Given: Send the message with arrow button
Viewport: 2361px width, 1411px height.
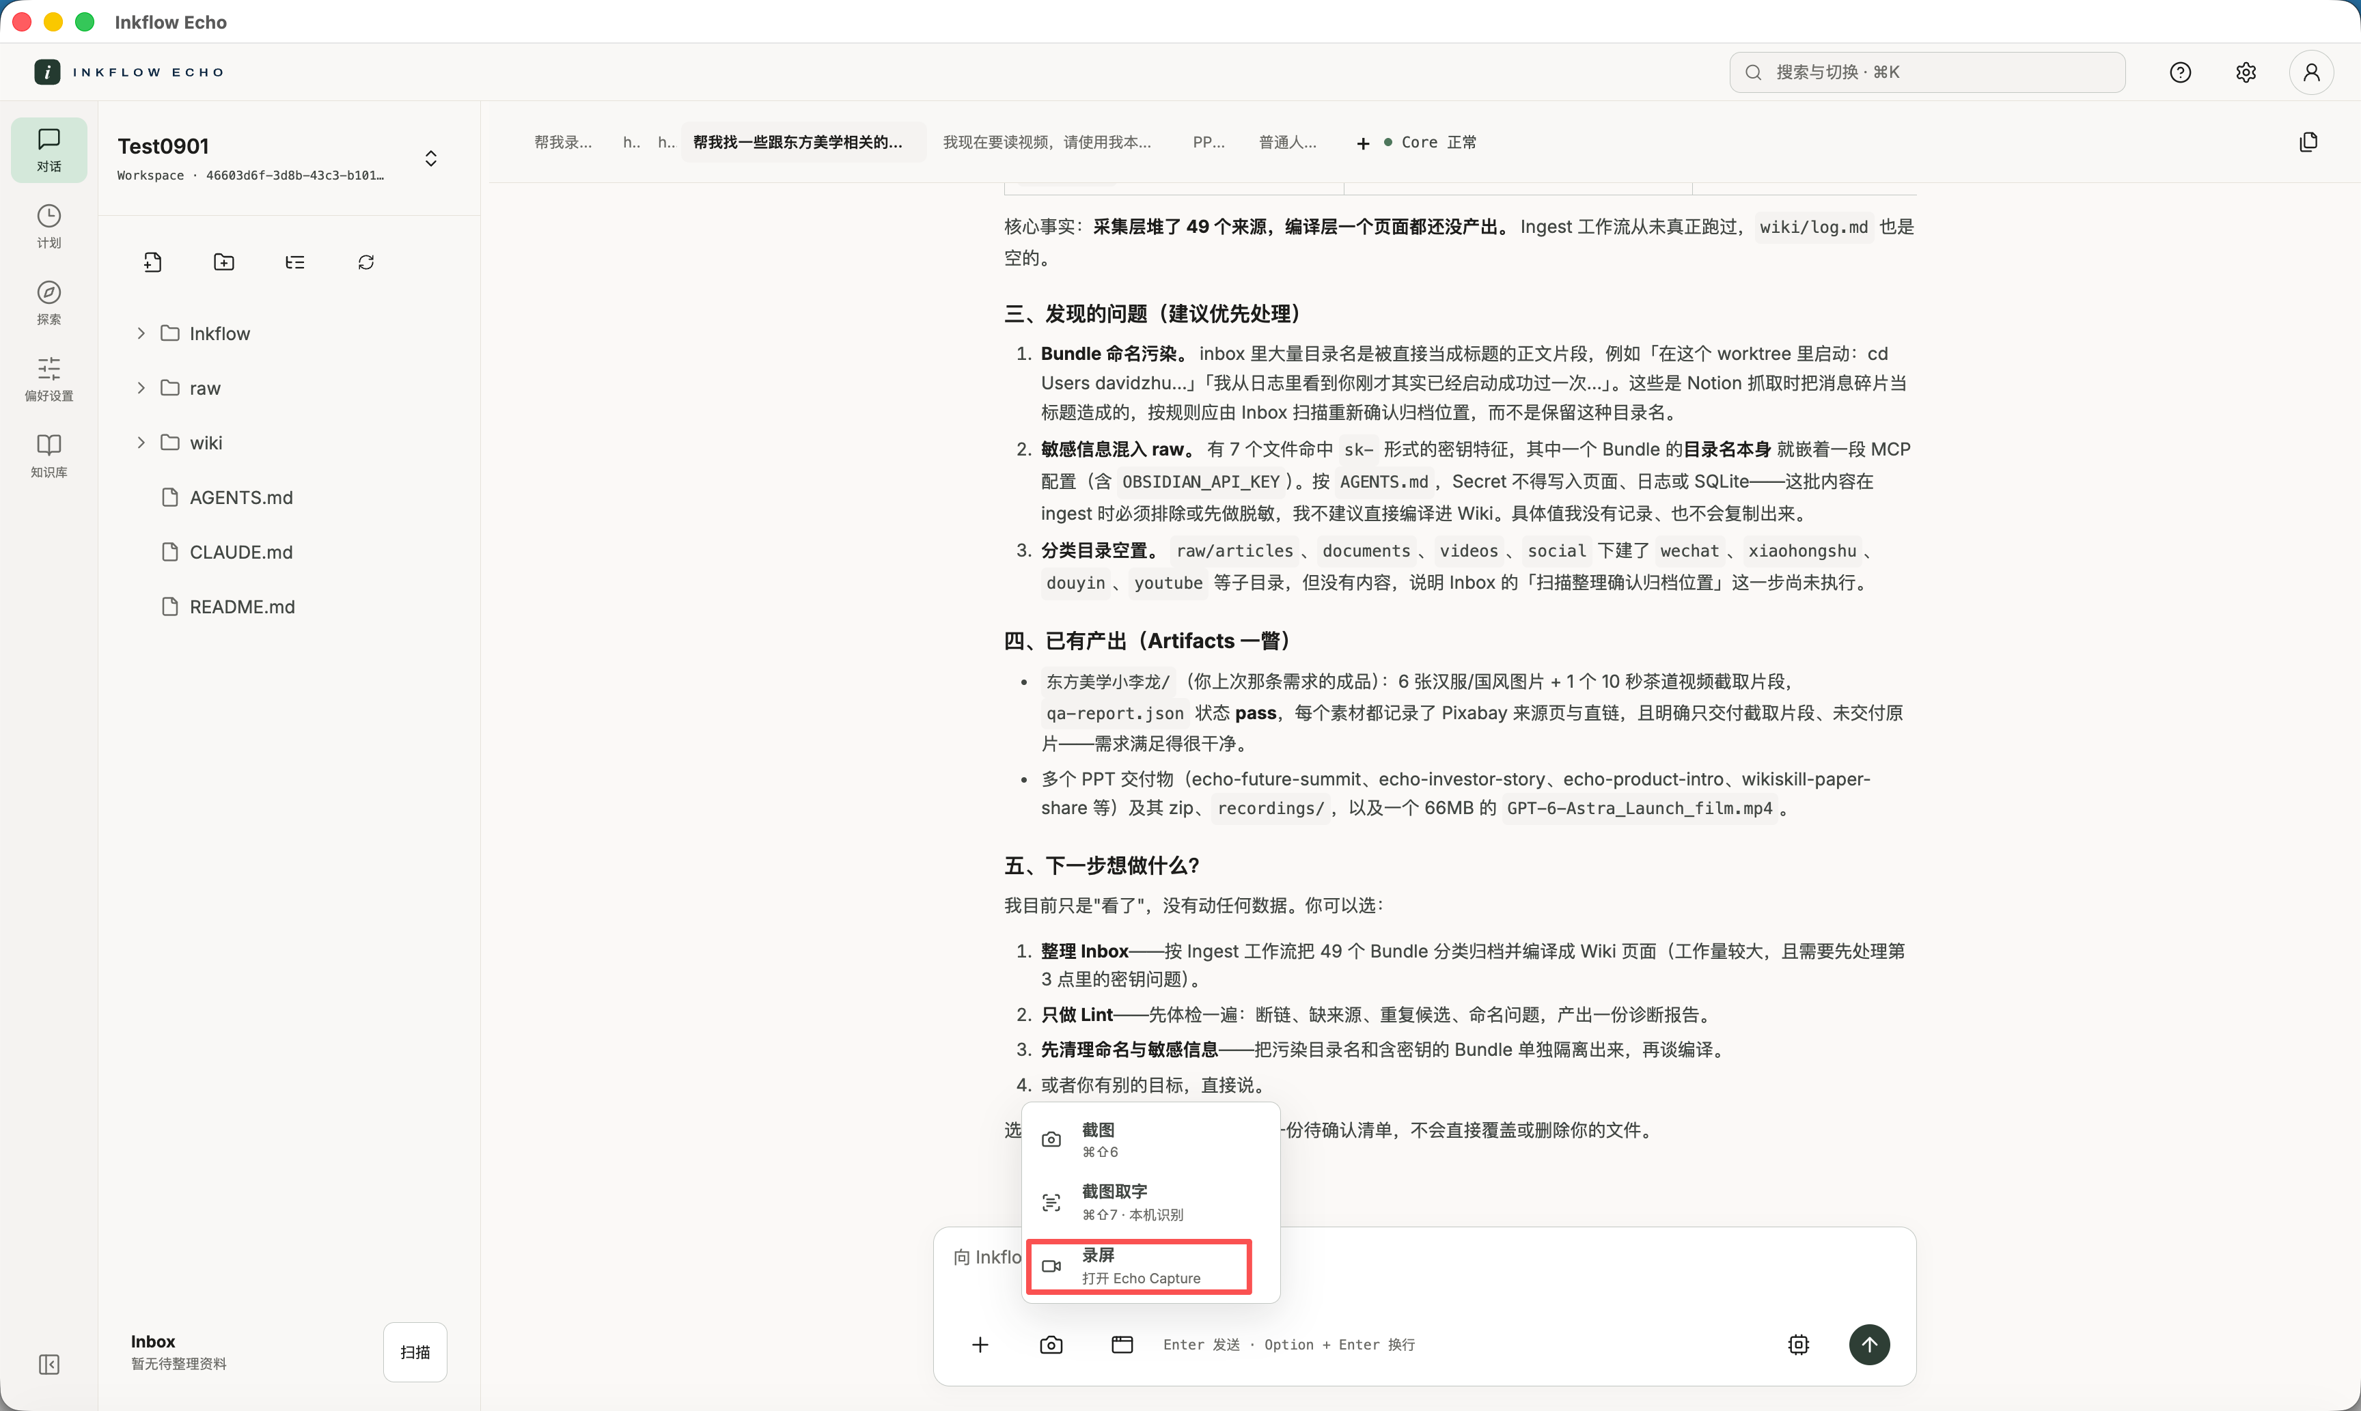Looking at the screenshot, I should click(1869, 1345).
